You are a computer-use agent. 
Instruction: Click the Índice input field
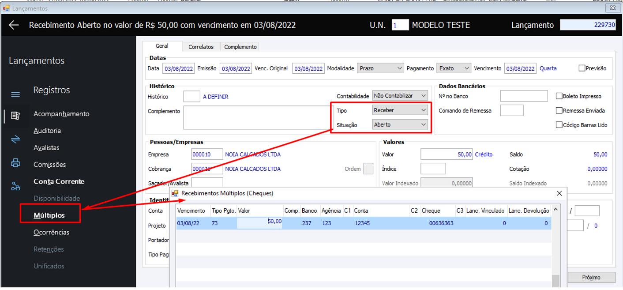[433, 169]
